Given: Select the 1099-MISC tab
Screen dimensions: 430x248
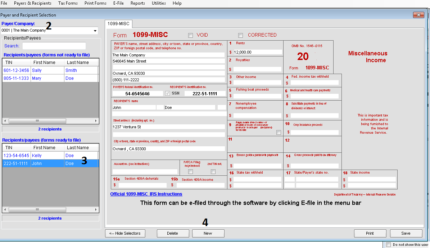Looking at the screenshot, I should point(118,24).
